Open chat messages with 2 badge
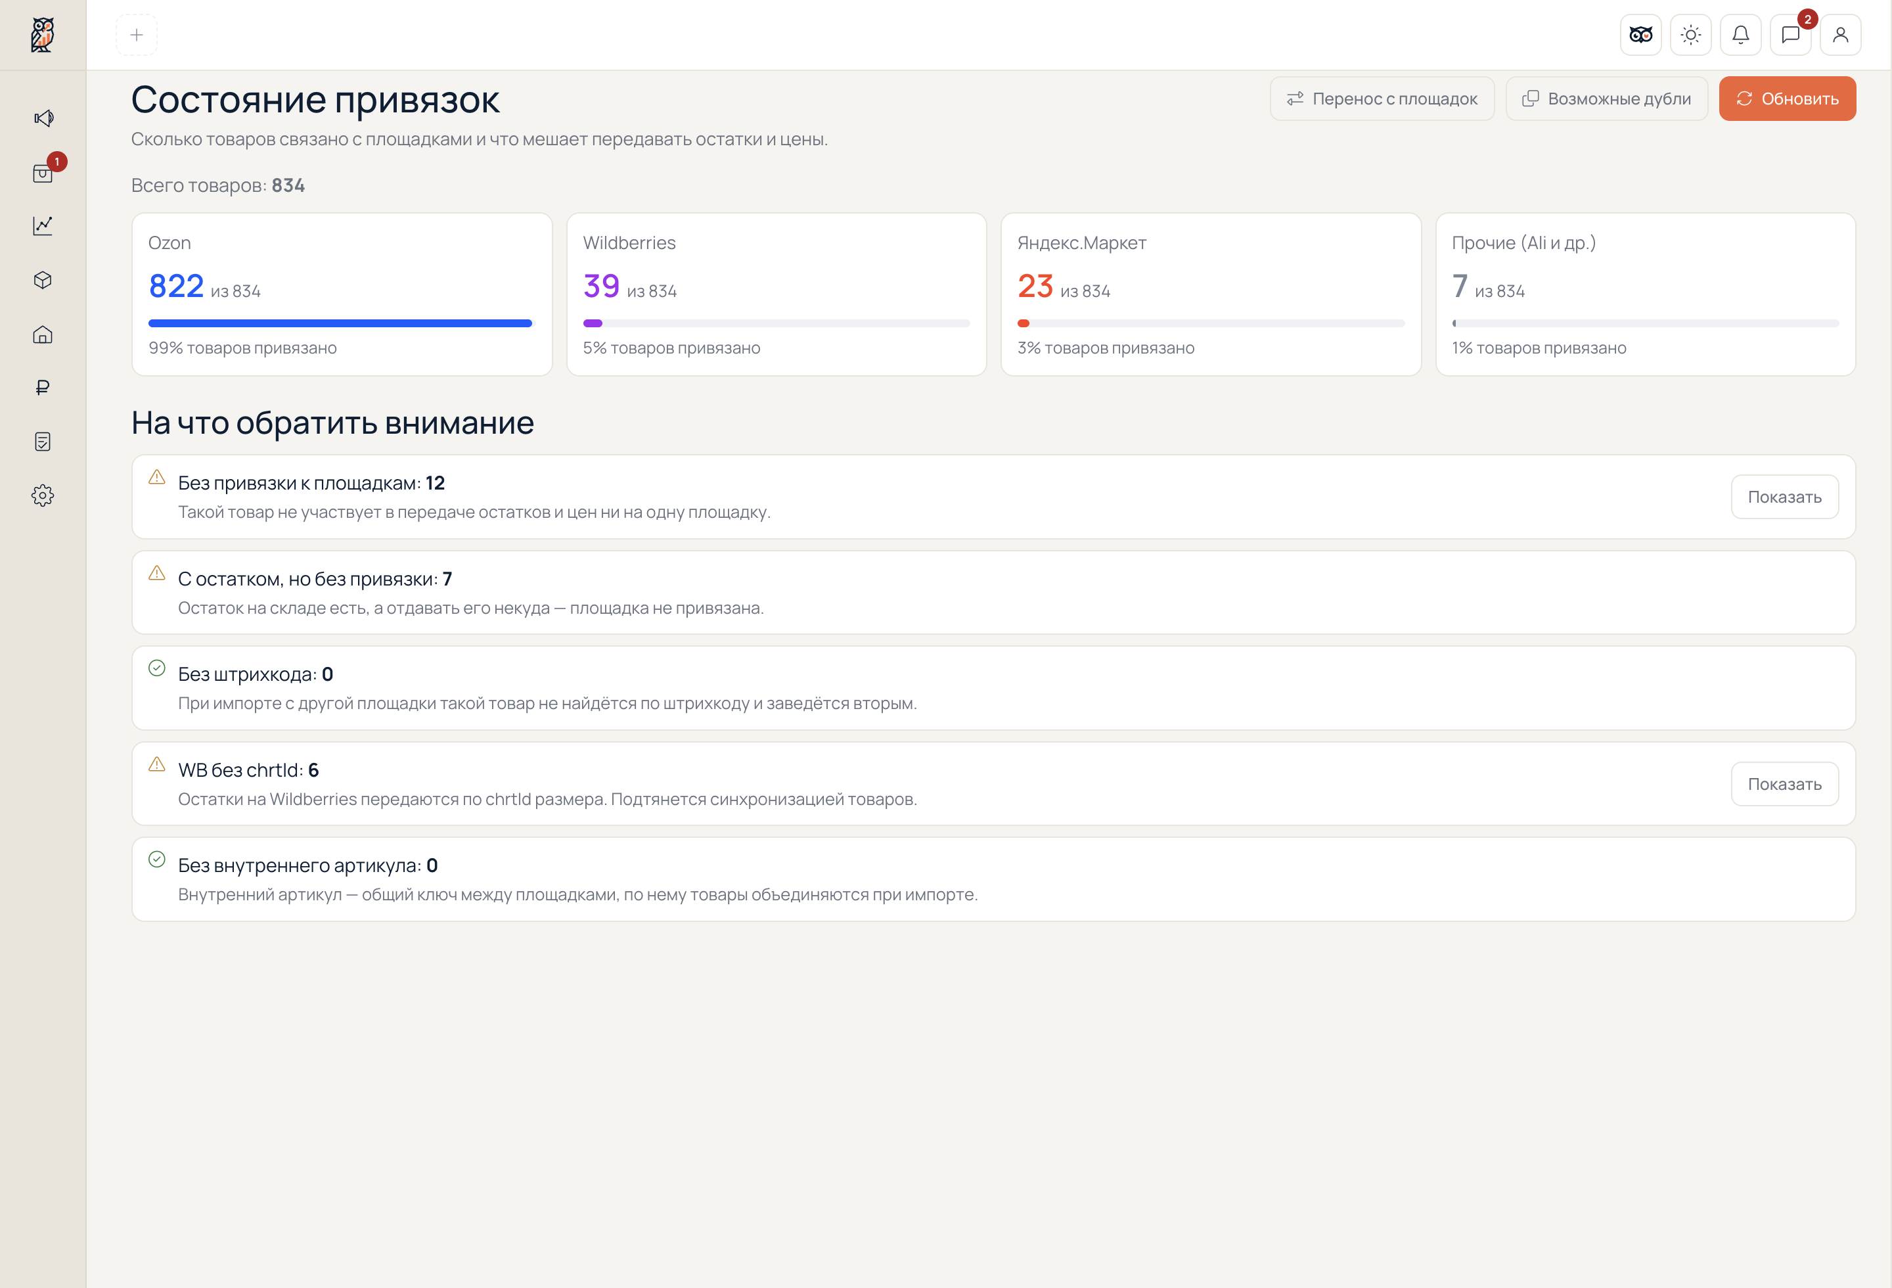The height and width of the screenshot is (1288, 1892). click(1790, 35)
